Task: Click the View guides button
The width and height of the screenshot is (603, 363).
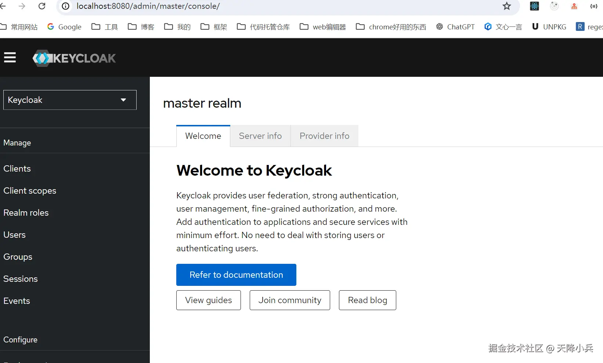Action: 208,300
